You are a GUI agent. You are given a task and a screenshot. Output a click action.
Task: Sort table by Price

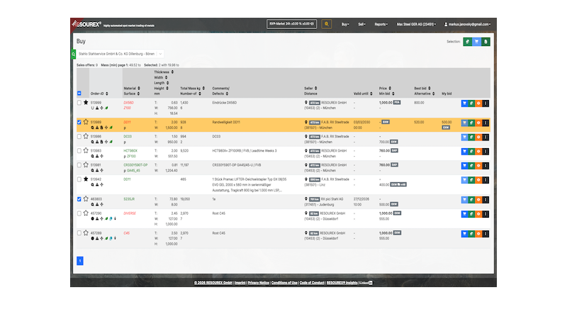pos(385,89)
